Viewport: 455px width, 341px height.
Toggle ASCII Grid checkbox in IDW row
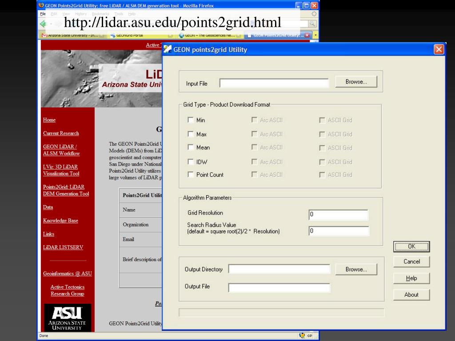(x=322, y=162)
